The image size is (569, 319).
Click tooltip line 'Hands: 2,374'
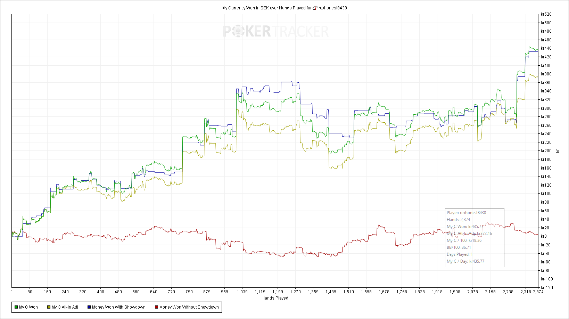tap(458, 220)
